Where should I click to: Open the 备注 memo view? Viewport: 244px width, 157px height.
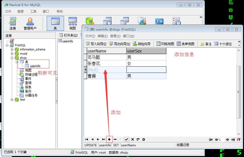click(206, 44)
